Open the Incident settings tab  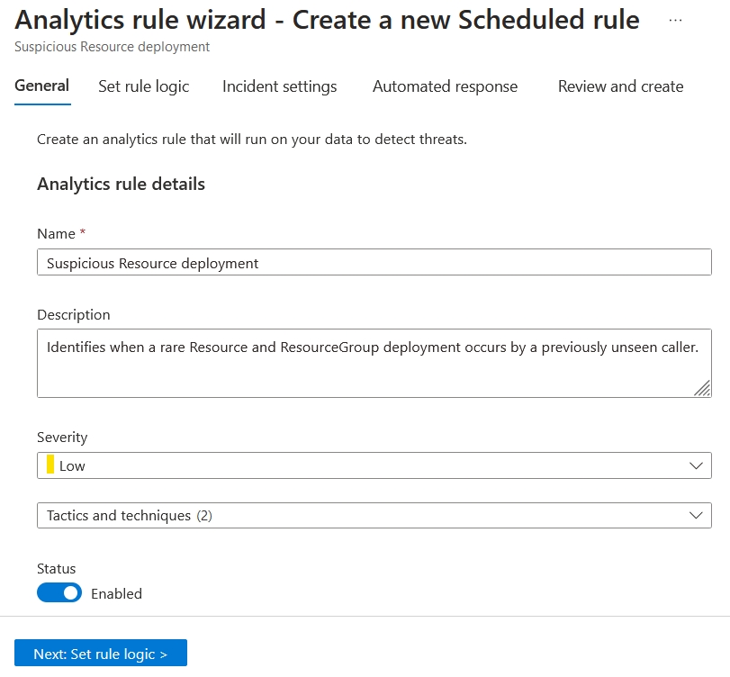[x=278, y=86]
